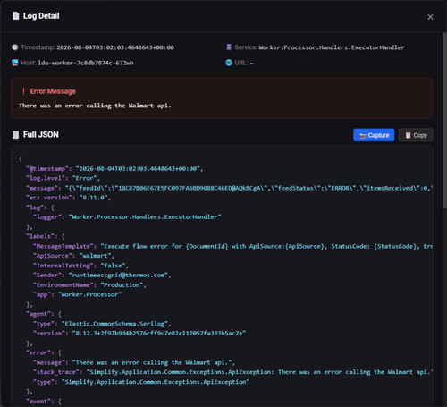Click the error "message" JSON line
This screenshot has height=407, width=447.
(134, 362)
